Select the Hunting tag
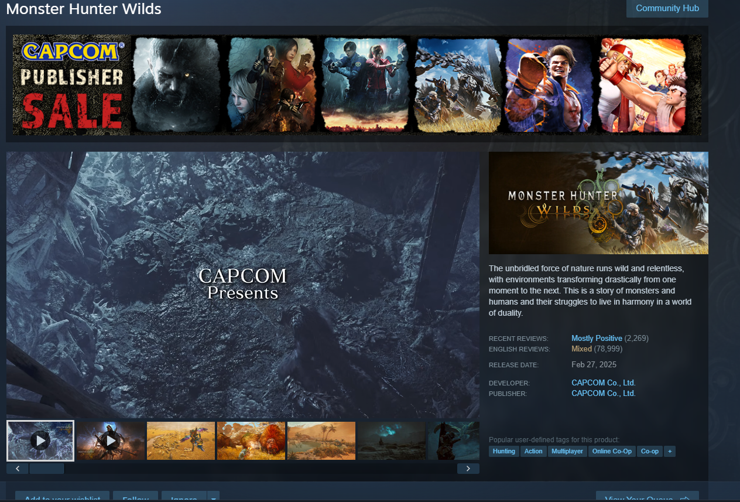740x502 pixels. pos(504,451)
